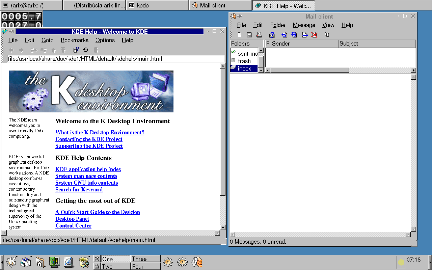Open the File menu in KDE Help
Viewport: 432px width, 270px height.
click(13, 40)
